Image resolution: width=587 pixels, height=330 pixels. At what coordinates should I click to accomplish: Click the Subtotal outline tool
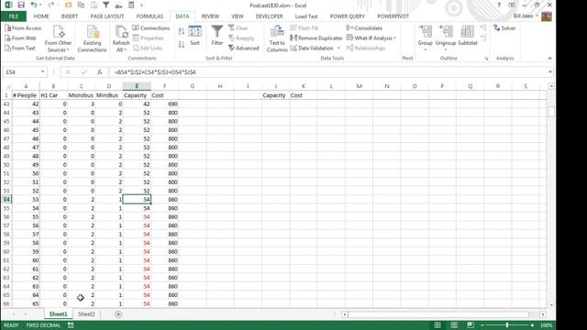468,36
